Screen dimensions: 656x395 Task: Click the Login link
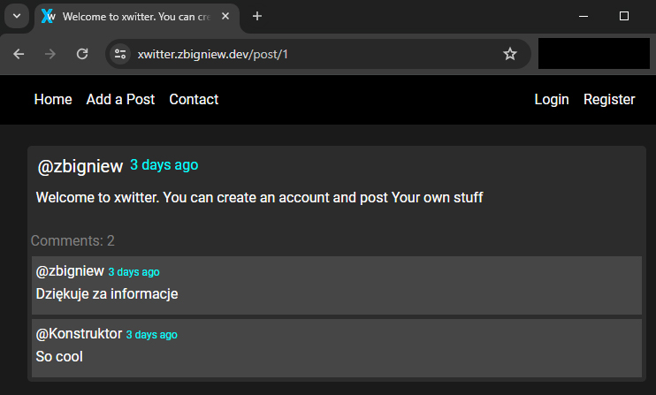click(x=552, y=100)
